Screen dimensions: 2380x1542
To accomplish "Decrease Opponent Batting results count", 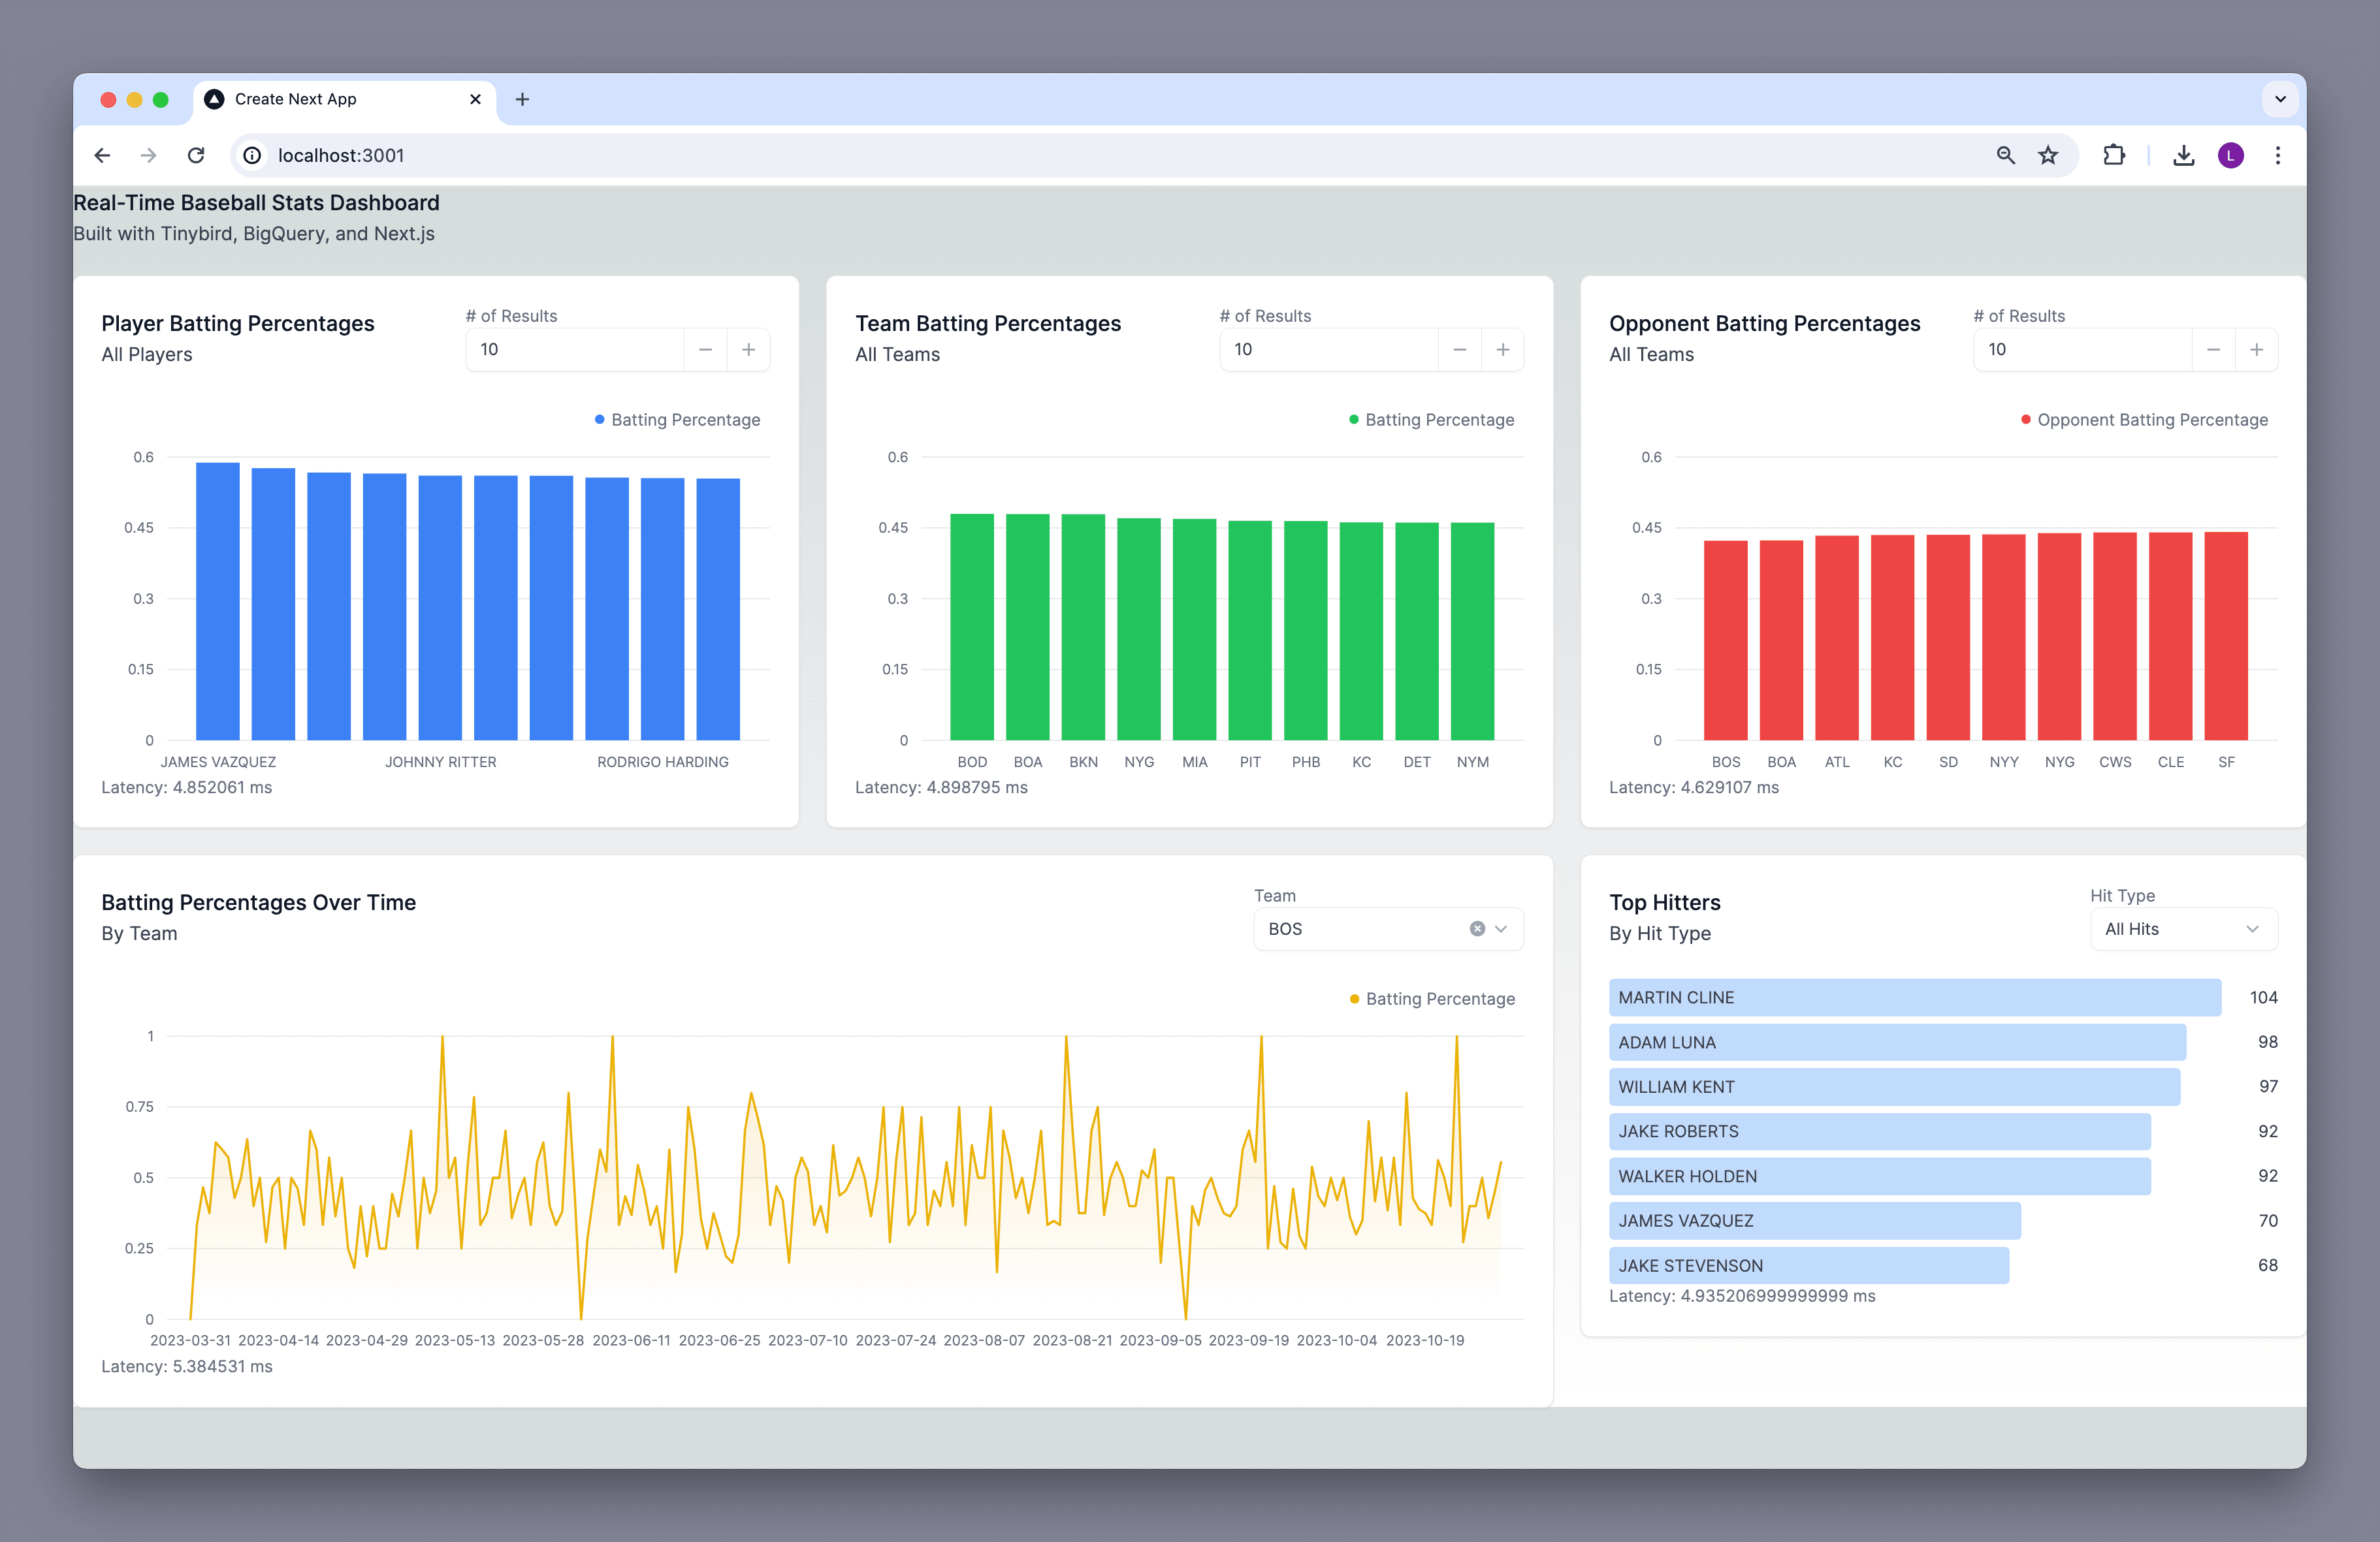I will coord(2213,349).
